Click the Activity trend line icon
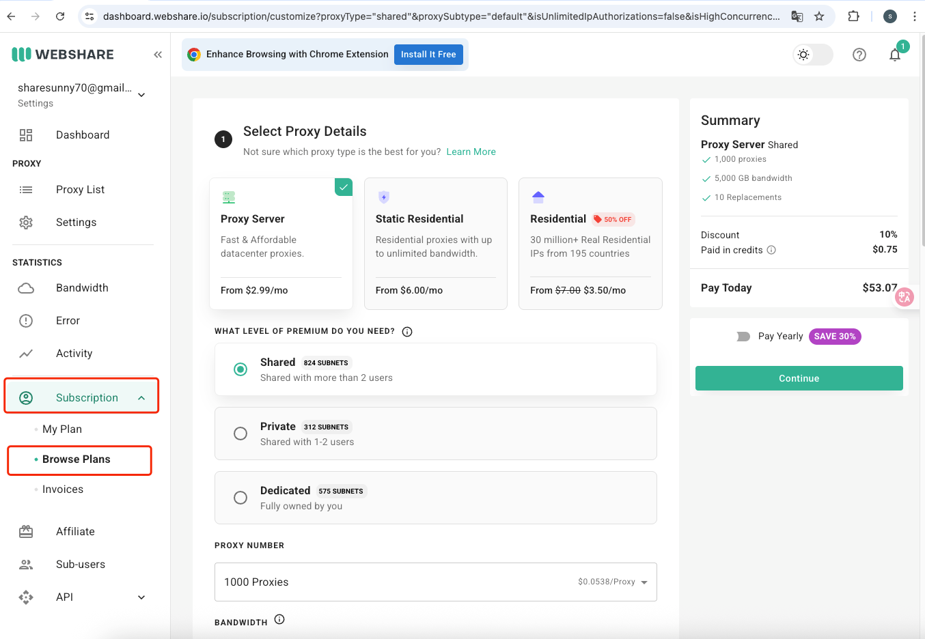 (x=26, y=354)
